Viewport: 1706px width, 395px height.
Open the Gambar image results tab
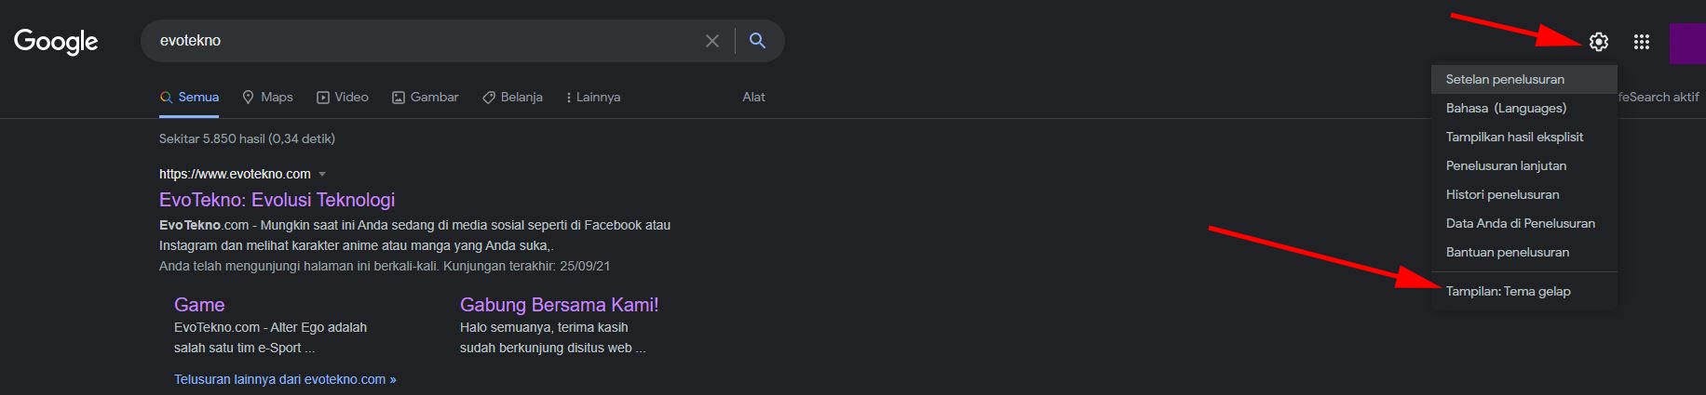coord(425,97)
